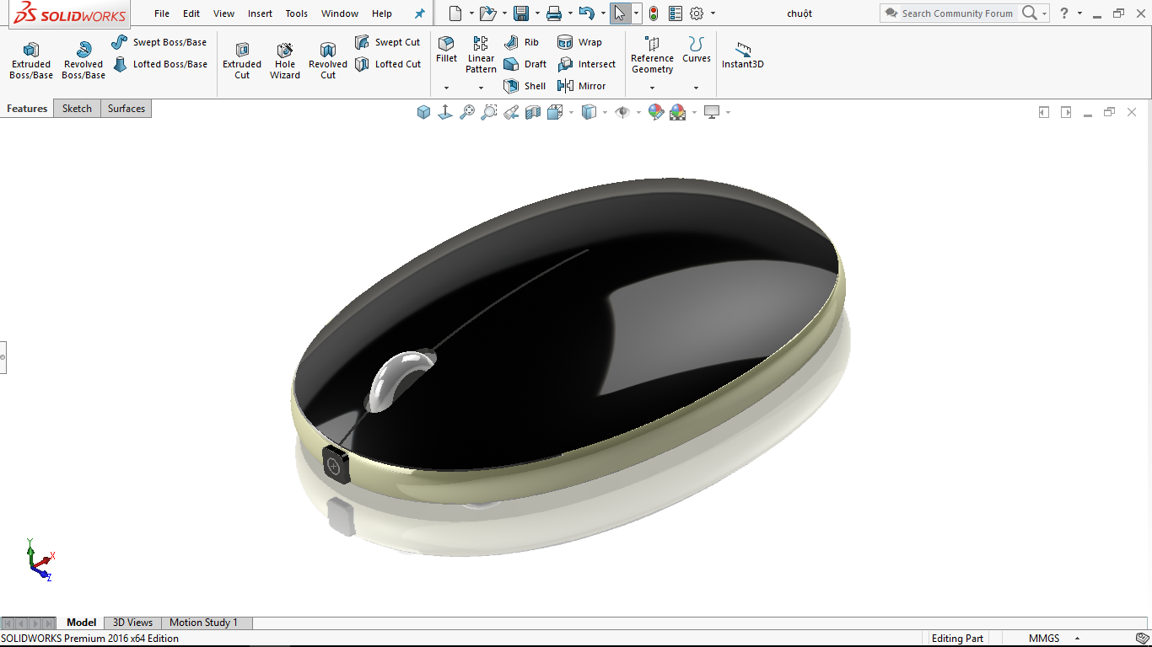Open the Help dropdown arrow
The width and height of the screenshot is (1152, 647).
click(x=1080, y=13)
